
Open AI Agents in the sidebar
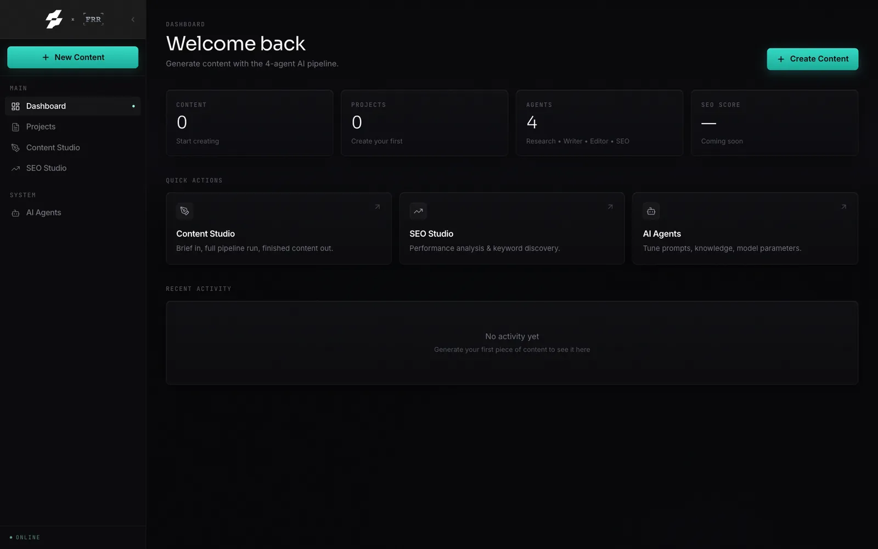(x=72, y=212)
